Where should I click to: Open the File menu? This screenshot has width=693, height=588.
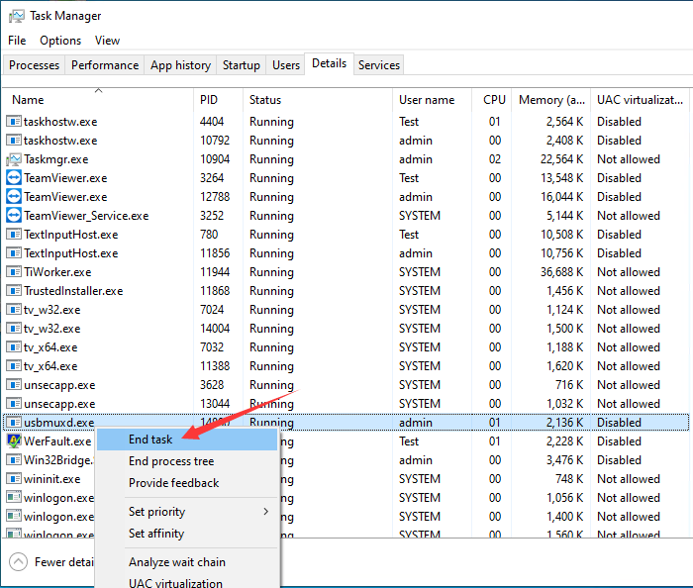tap(17, 41)
